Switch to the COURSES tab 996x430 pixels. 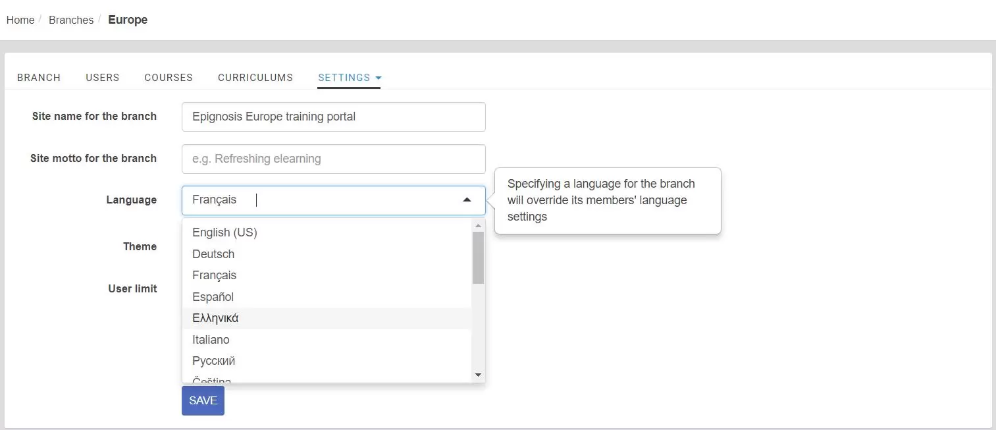(168, 77)
